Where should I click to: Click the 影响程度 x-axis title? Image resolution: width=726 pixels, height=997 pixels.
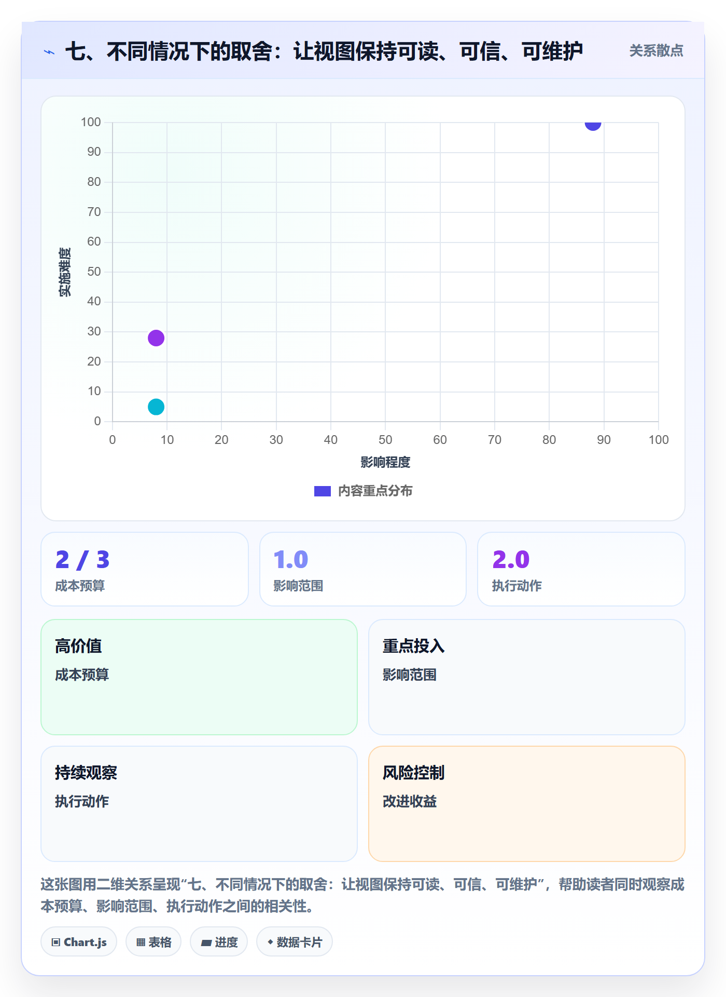385,462
